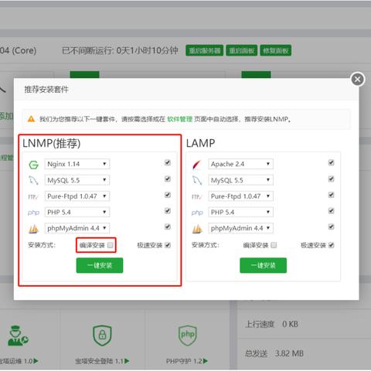Toggle LAMP 极速安装 checkbox
371x371 pixels.
(x=332, y=245)
